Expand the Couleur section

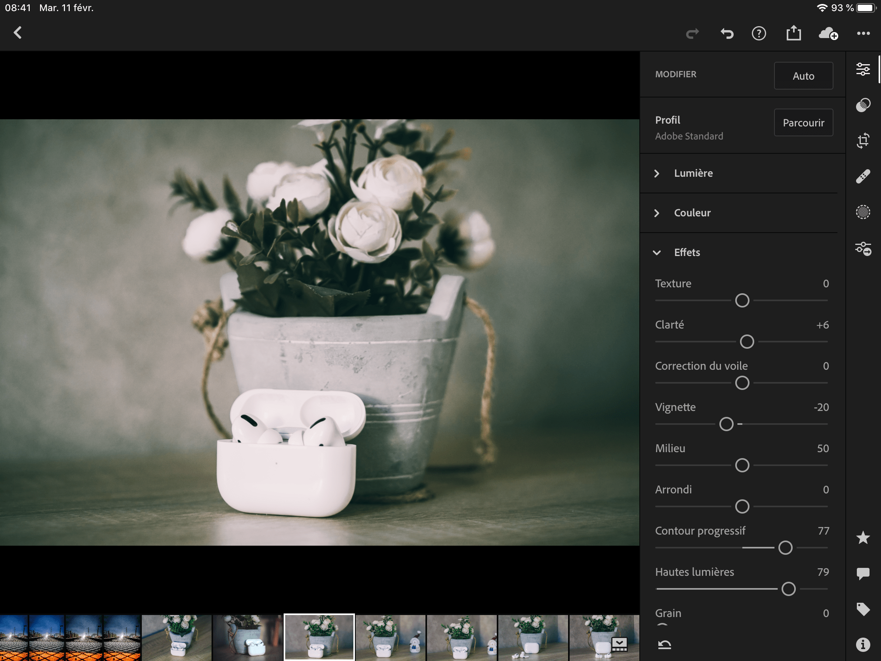(x=692, y=213)
